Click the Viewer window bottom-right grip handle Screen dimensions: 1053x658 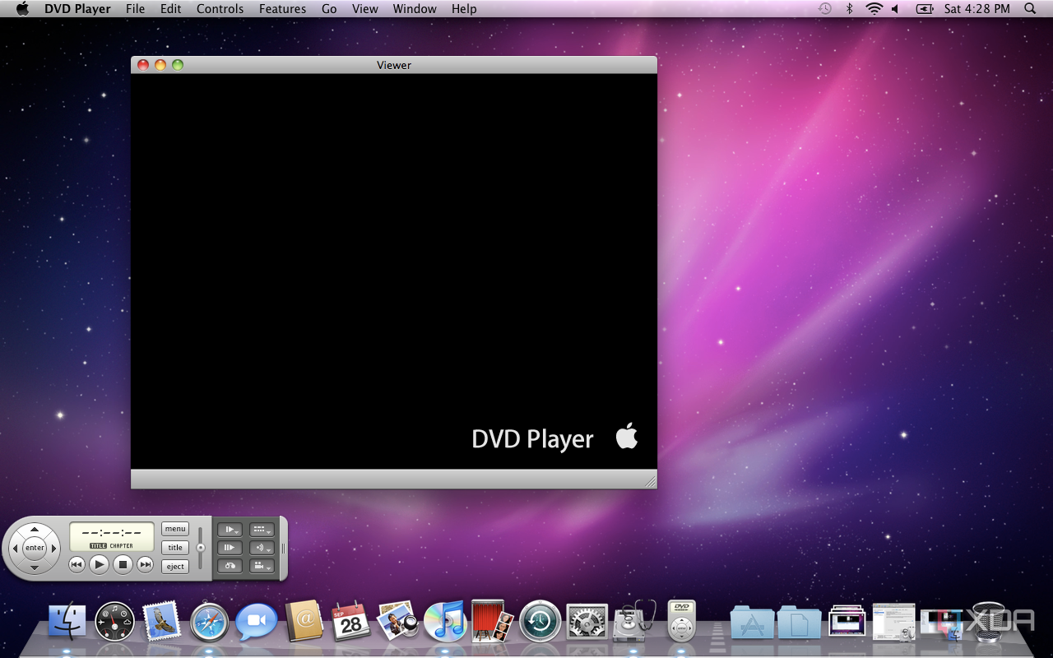pyautogui.click(x=650, y=480)
